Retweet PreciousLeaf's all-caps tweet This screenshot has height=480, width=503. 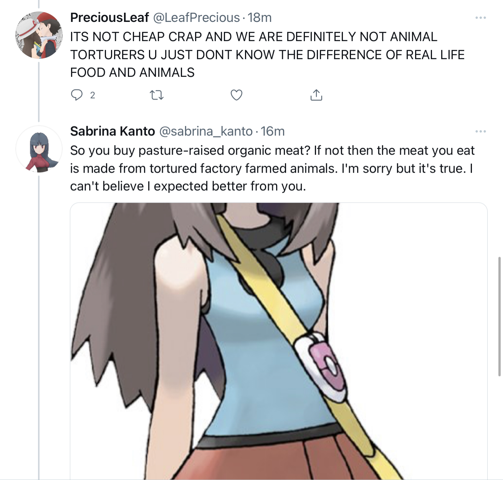pos(156,95)
